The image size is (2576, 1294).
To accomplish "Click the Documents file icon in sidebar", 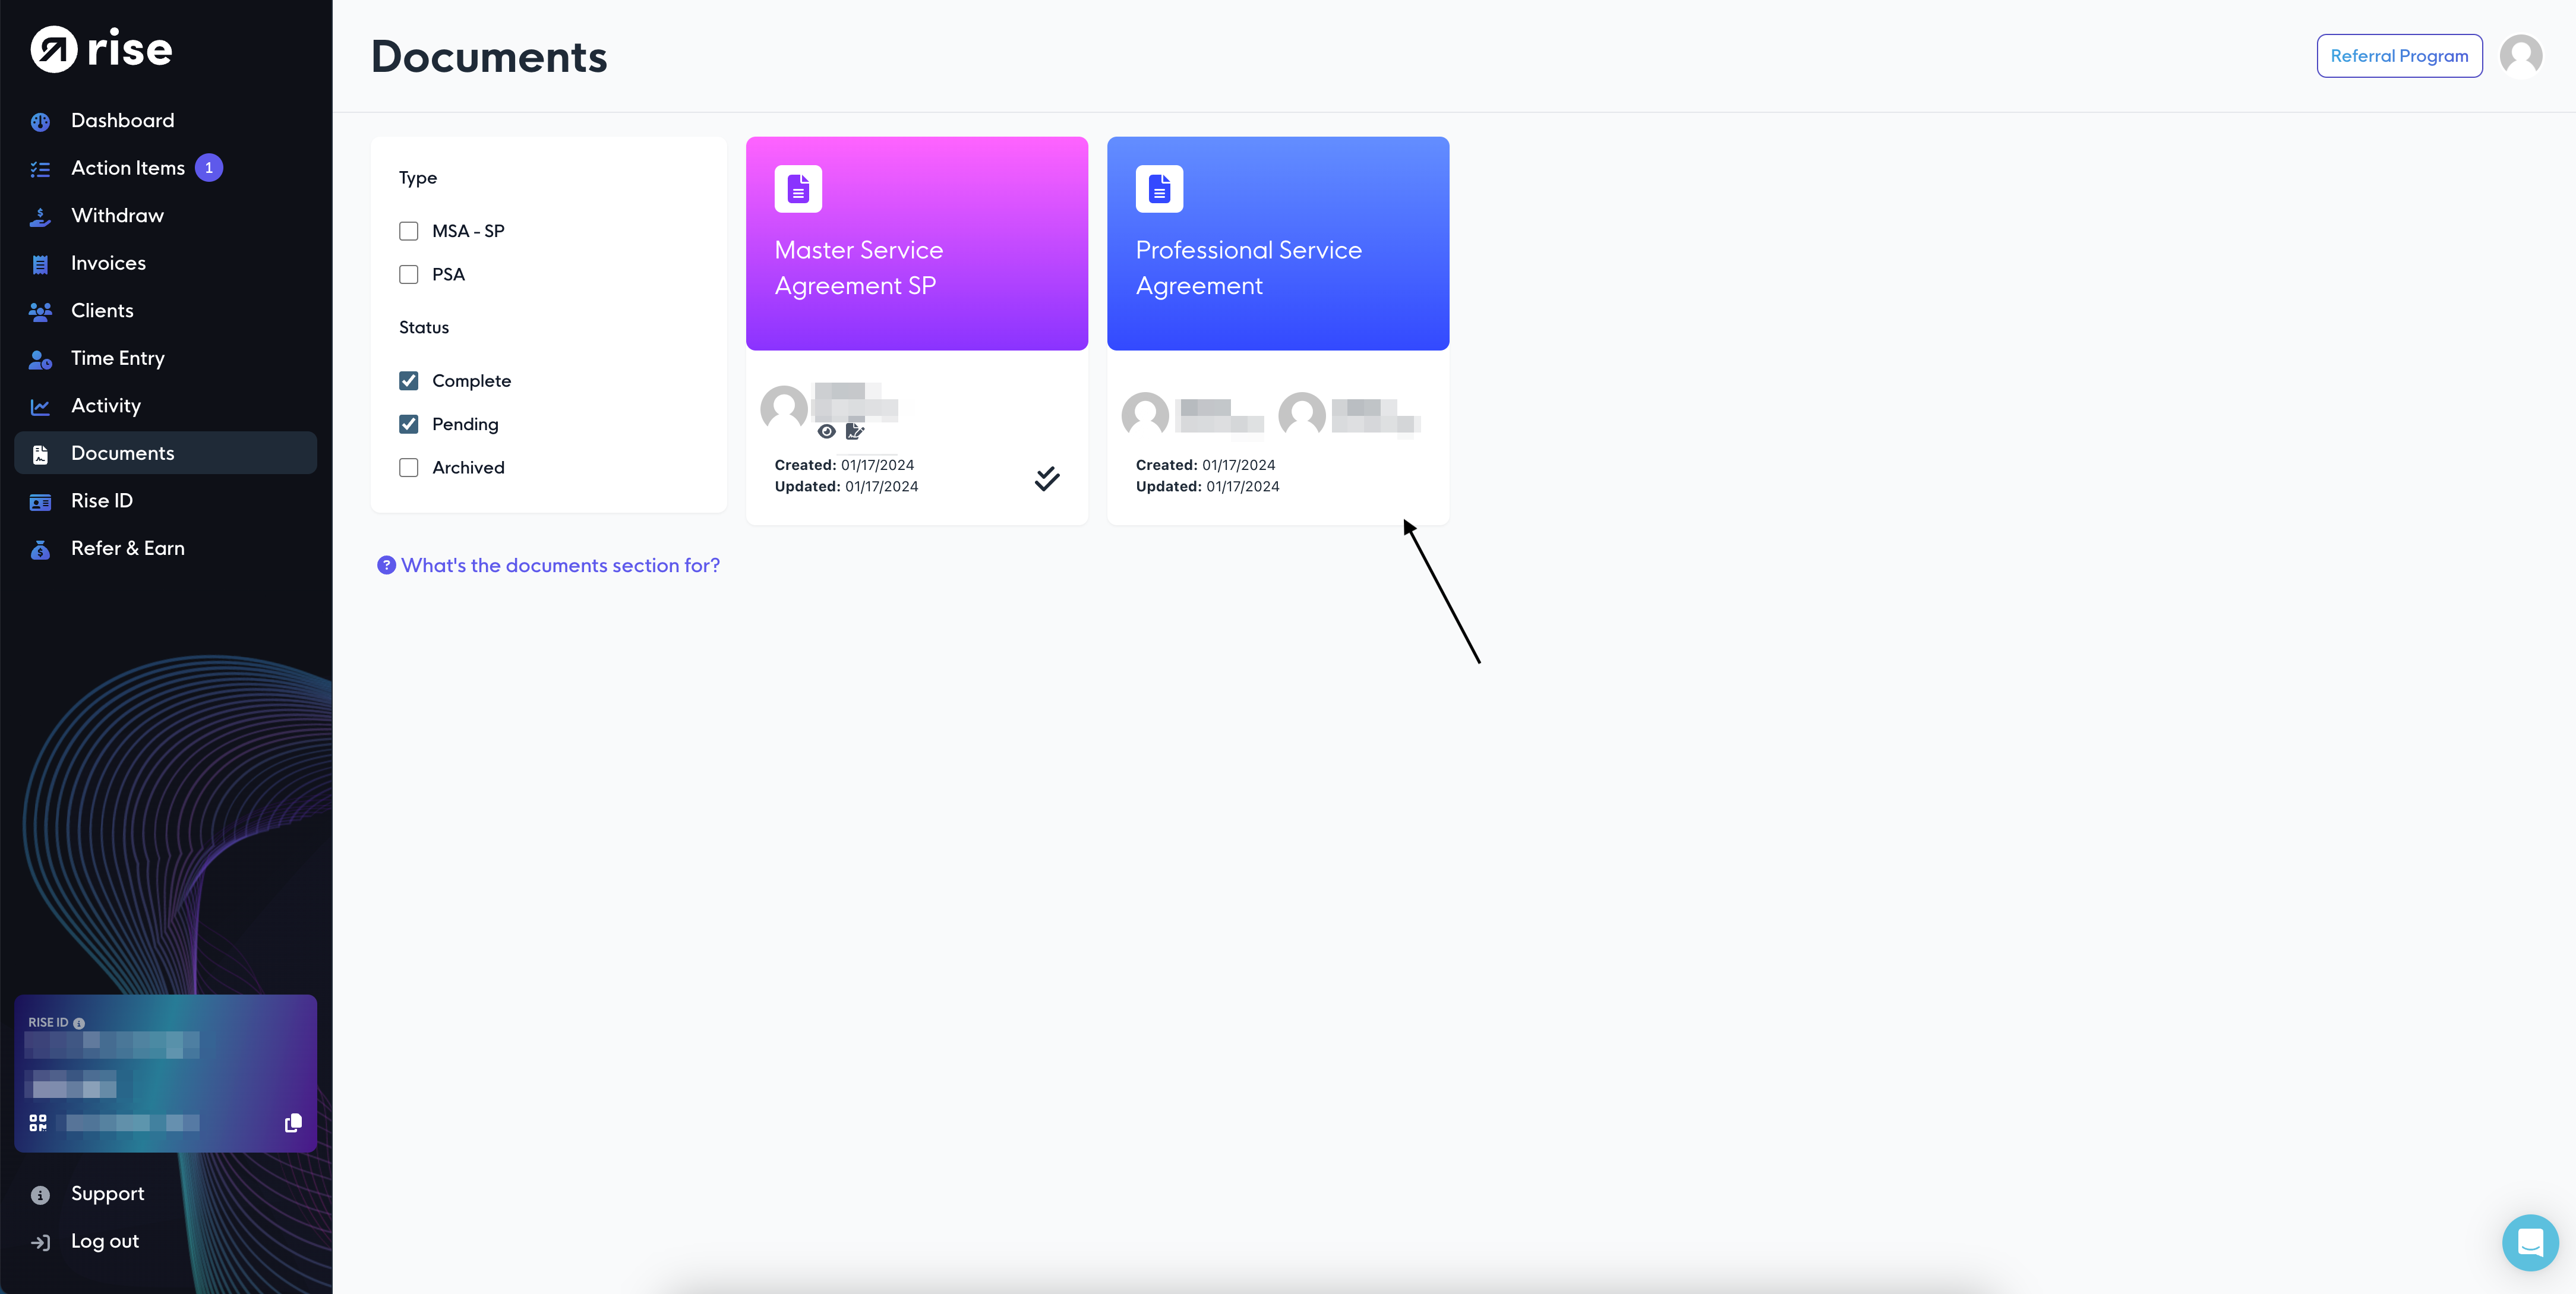I will tap(40, 454).
